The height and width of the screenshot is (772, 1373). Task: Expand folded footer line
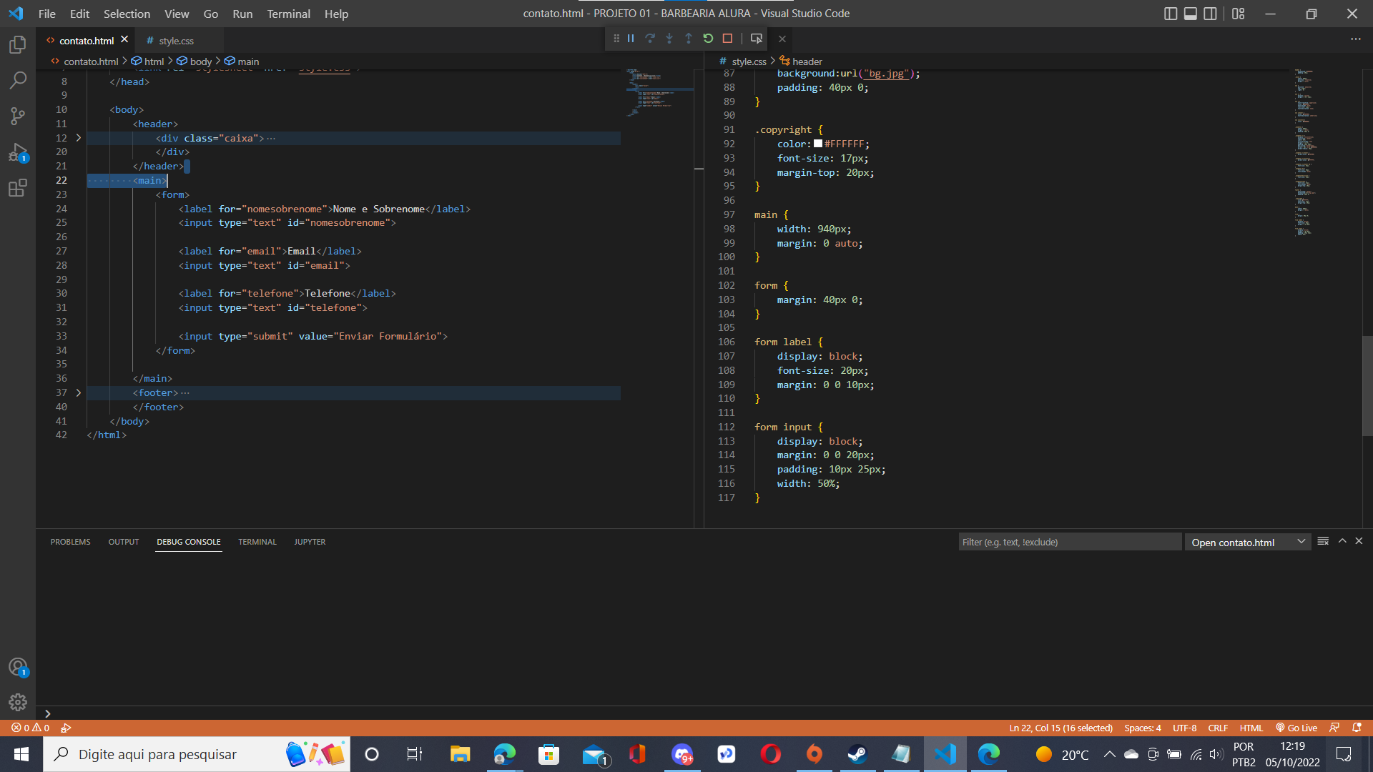coord(79,392)
